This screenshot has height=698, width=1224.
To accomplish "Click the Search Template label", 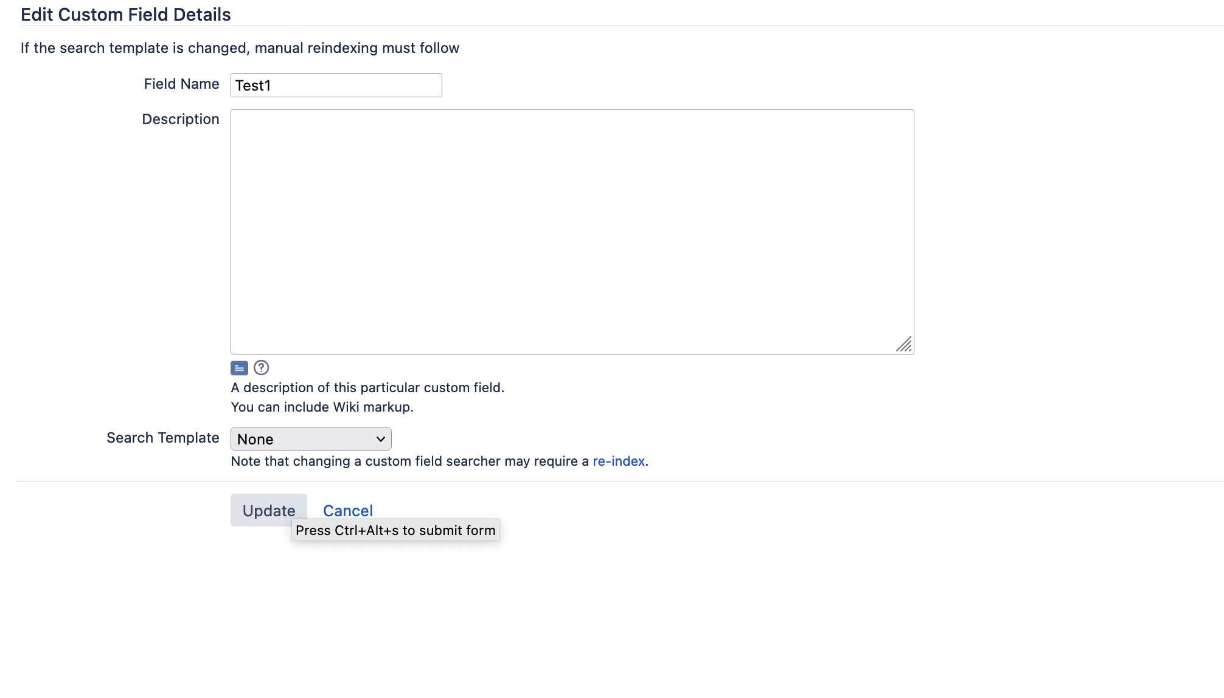I will tap(162, 438).
